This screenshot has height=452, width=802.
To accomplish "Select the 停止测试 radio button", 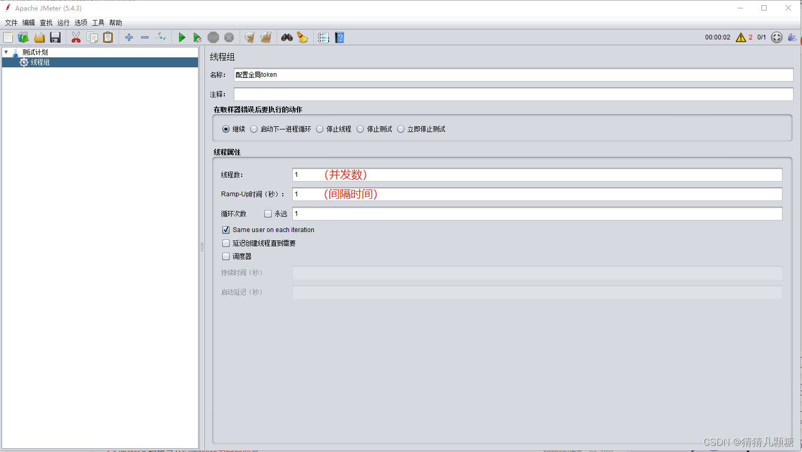I will pyautogui.click(x=360, y=129).
